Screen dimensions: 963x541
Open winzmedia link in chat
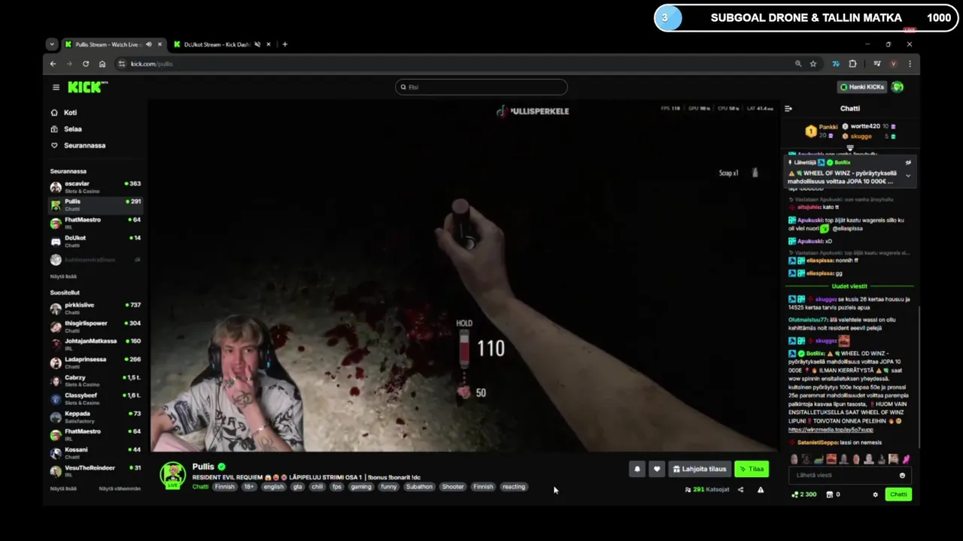coord(831,430)
